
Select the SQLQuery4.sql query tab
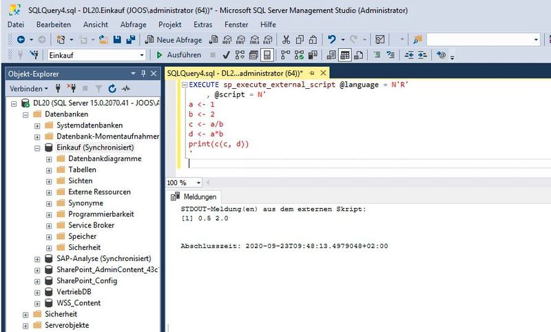pyautogui.click(x=234, y=73)
